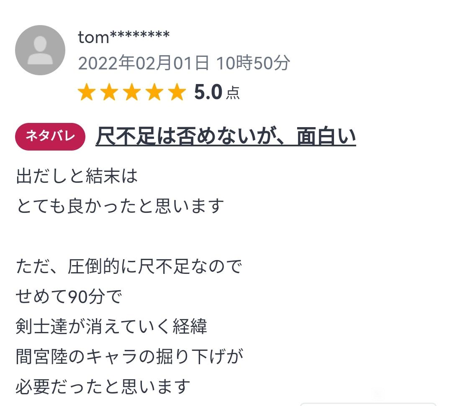Click the 5.0 score number
452x406 pixels.
click(x=208, y=92)
